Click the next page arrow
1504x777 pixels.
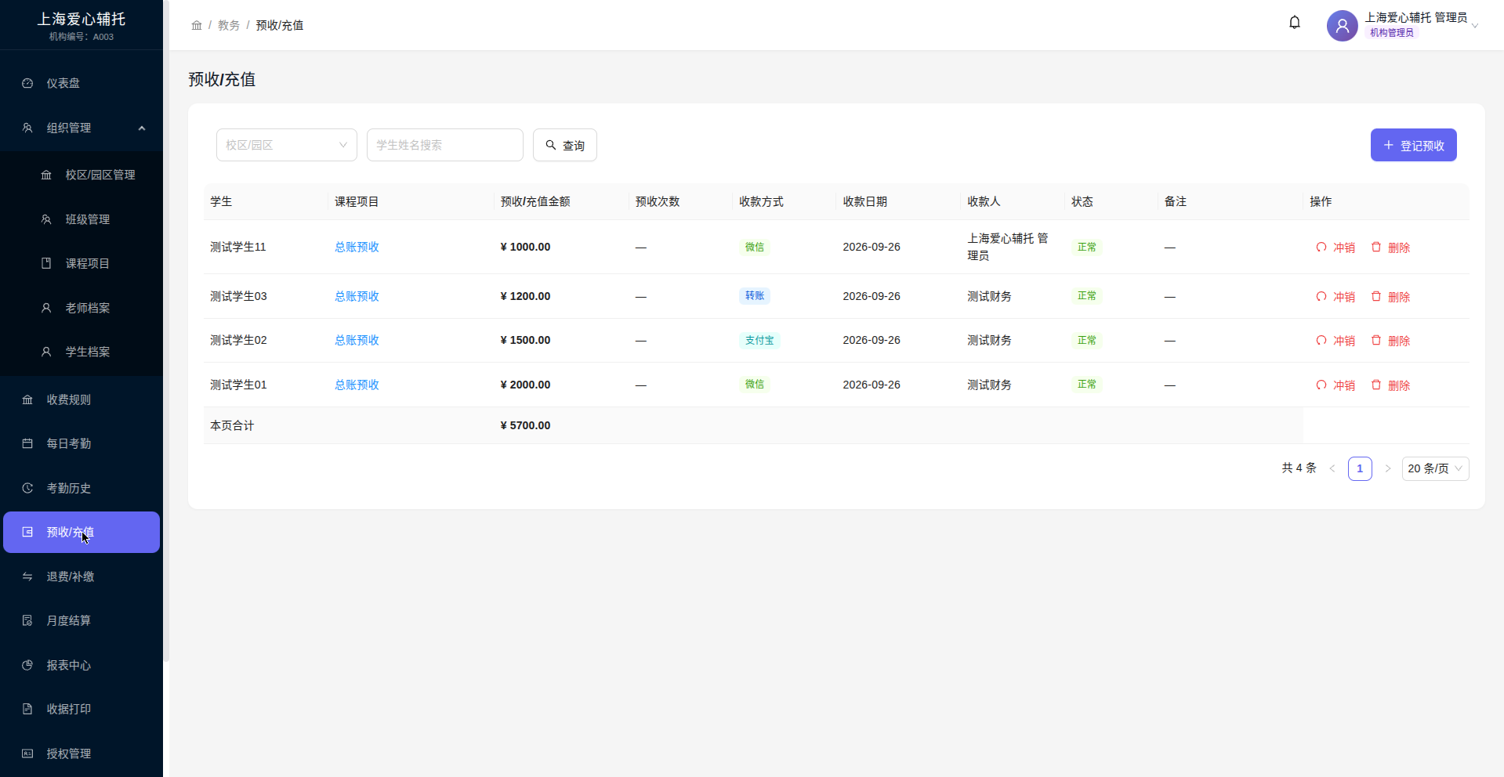pyautogui.click(x=1387, y=468)
